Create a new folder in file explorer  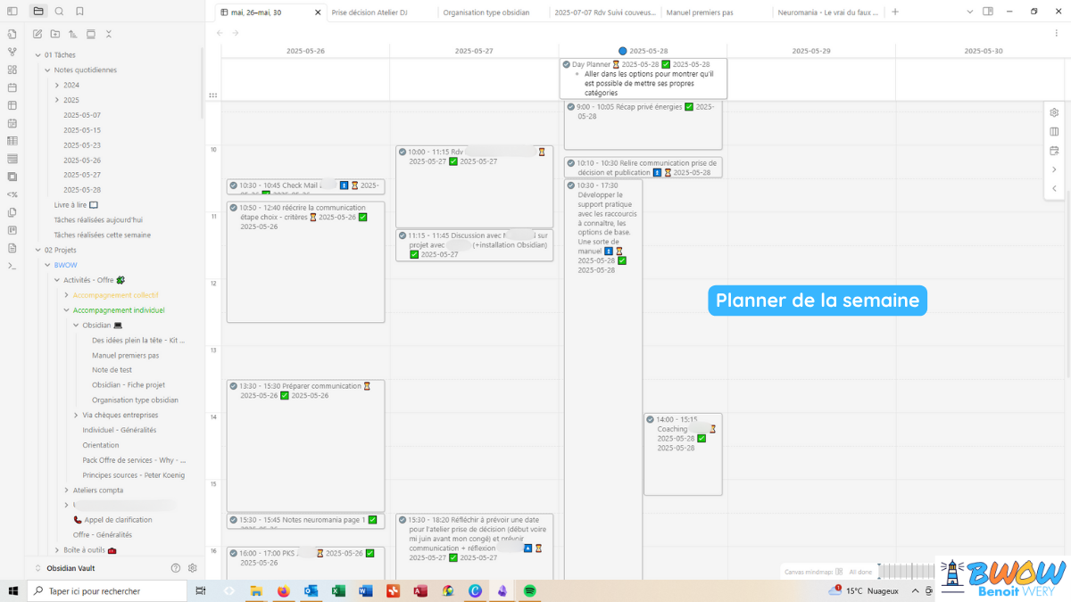coord(55,34)
